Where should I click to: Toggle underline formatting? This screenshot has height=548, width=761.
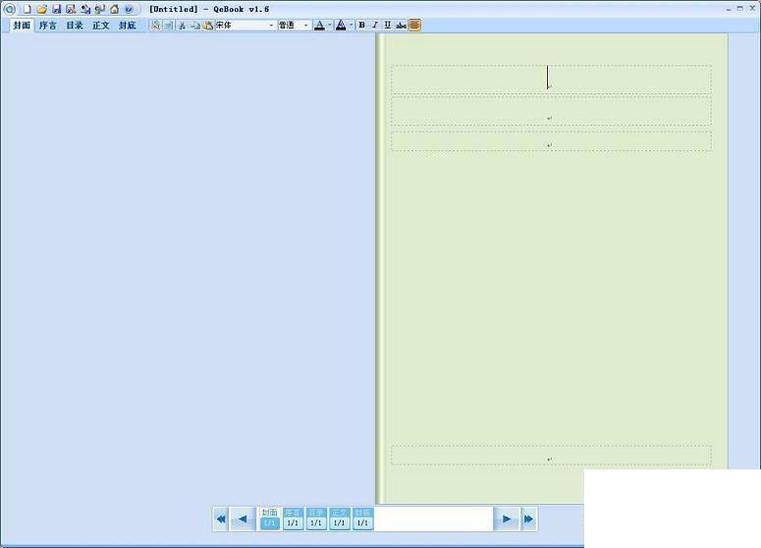tap(387, 26)
